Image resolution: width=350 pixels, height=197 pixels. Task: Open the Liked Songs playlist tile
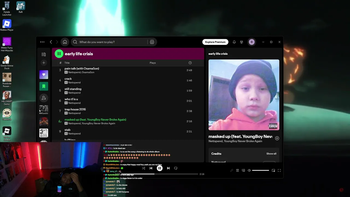coord(43,75)
